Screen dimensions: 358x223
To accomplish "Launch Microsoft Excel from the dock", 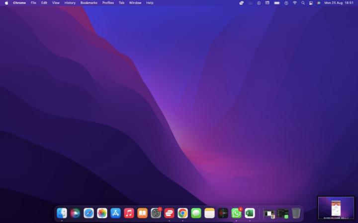I will tap(250, 213).
